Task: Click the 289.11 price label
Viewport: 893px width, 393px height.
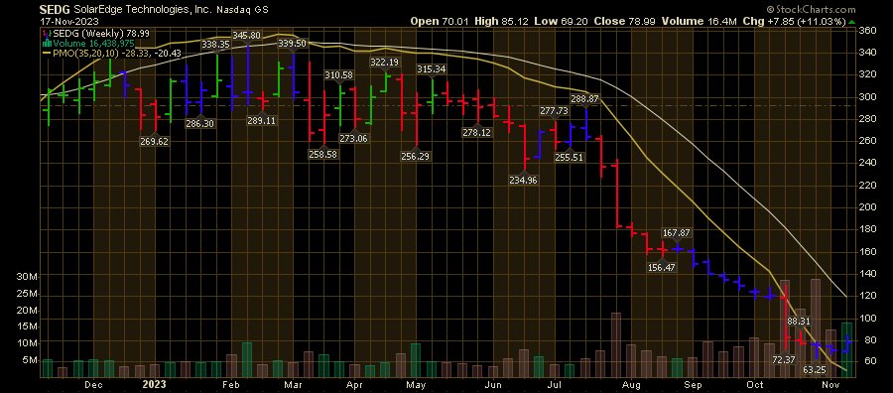Action: [261, 121]
